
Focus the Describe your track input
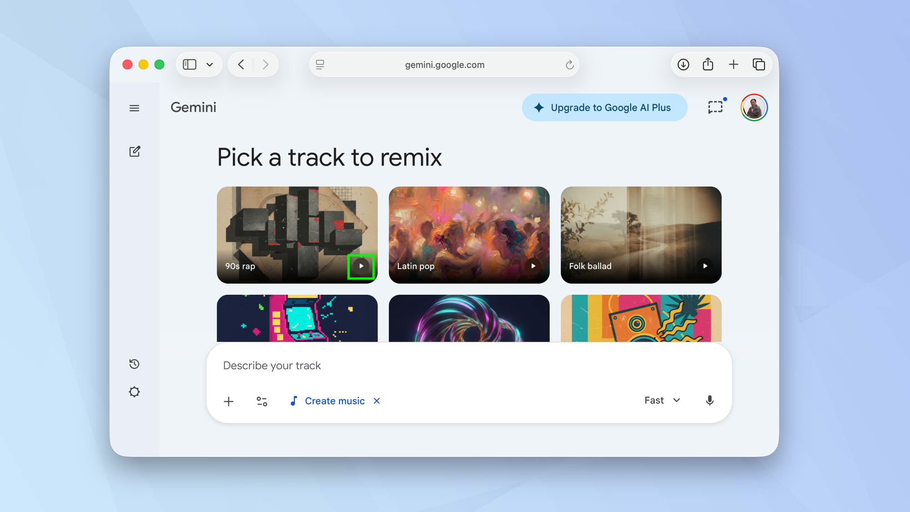(455, 366)
